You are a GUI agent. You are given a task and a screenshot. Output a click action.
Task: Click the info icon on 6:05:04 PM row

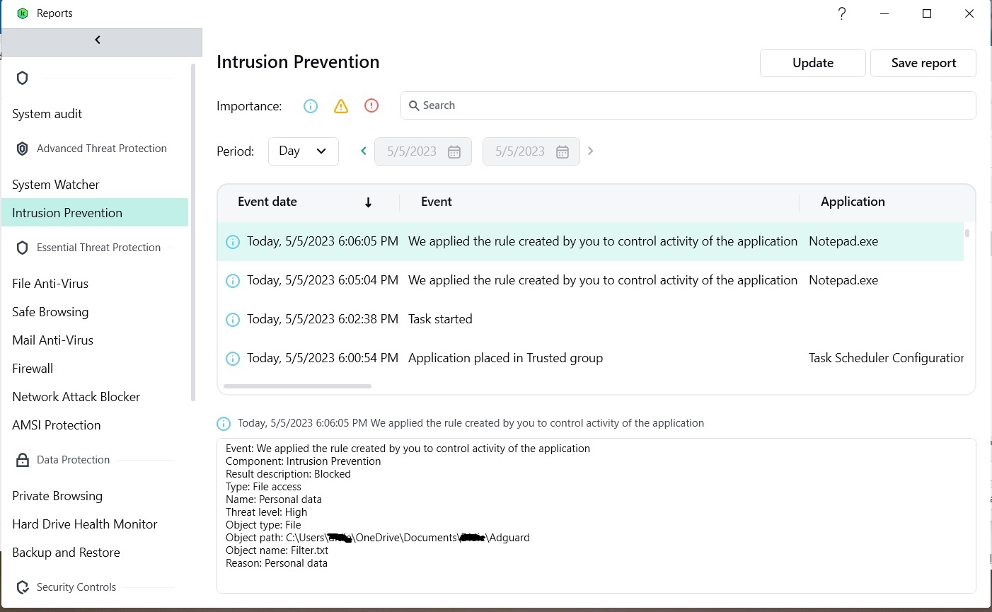click(232, 281)
